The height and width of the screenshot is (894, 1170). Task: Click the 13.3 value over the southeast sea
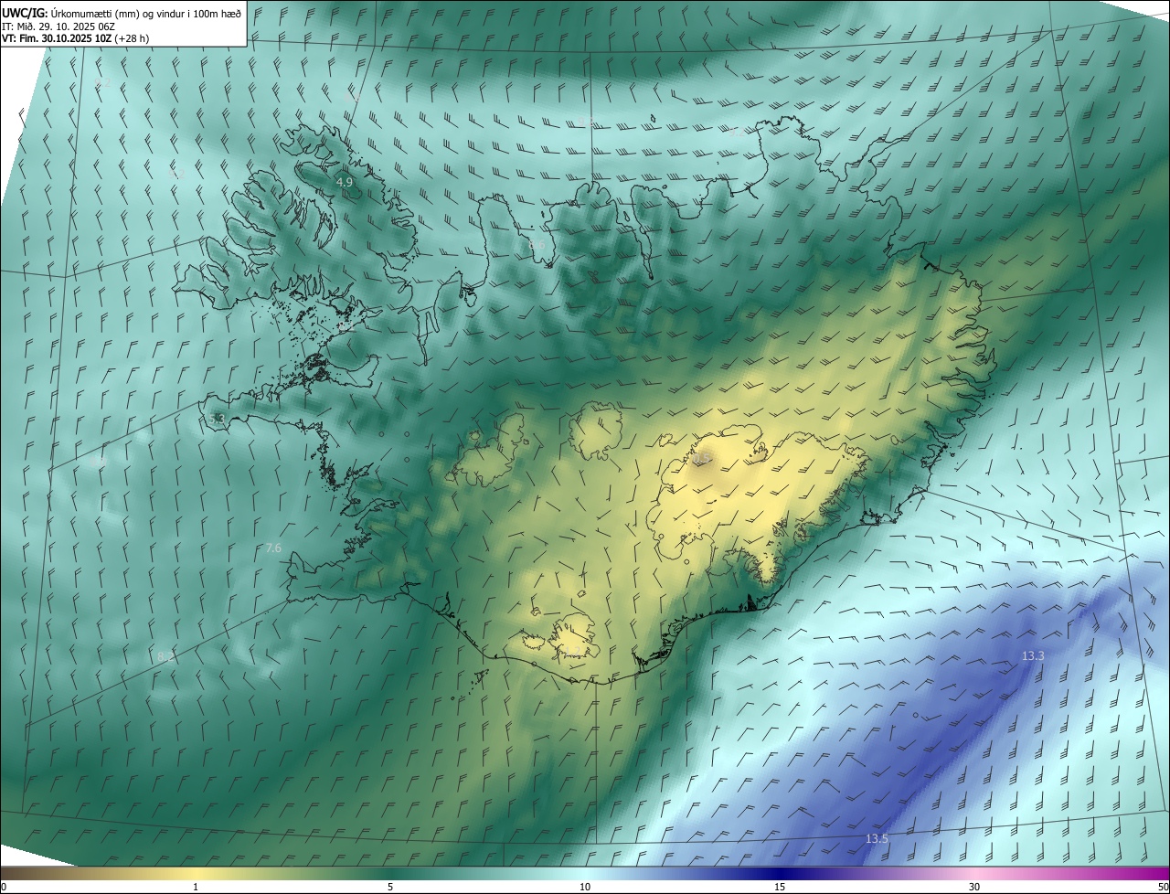[x=1033, y=656]
